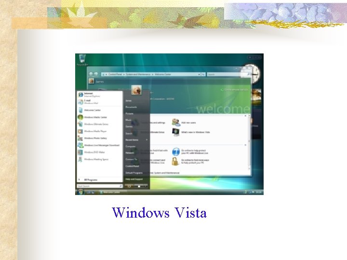Screen dimensions: 347x260
Task: Open Documents from Start menu right pane
Action: [x=131, y=107]
